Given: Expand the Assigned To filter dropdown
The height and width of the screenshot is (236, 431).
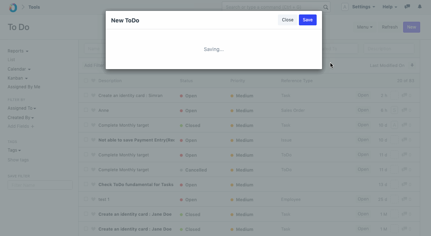Looking at the screenshot, I should (x=22, y=108).
